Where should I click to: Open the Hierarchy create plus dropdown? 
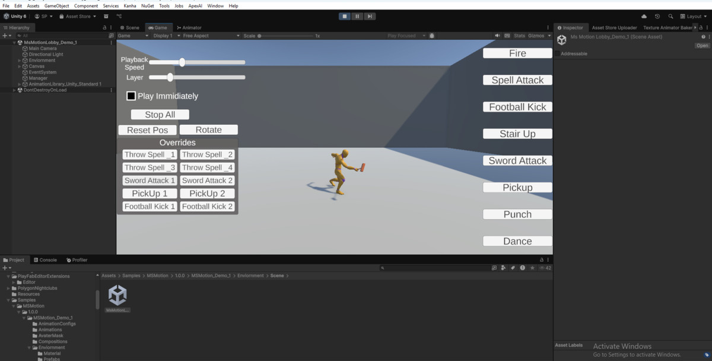click(x=7, y=36)
